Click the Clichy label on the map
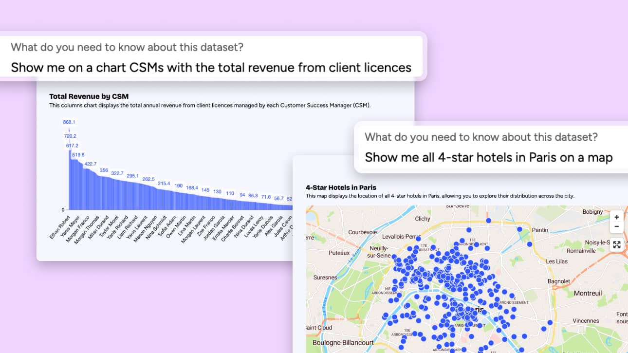 pyautogui.click(x=422, y=219)
